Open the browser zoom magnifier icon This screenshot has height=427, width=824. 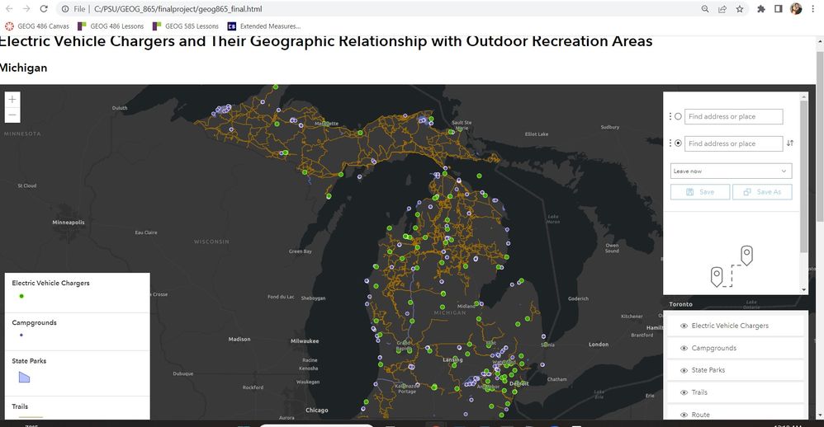[x=705, y=9]
